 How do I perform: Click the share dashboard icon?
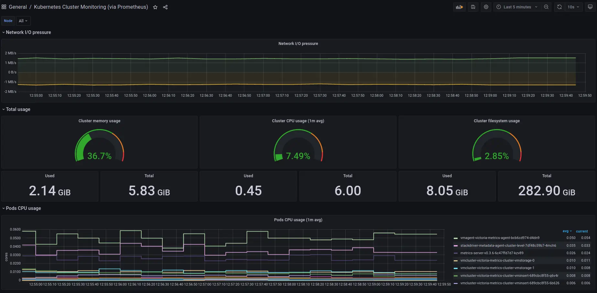click(x=165, y=7)
